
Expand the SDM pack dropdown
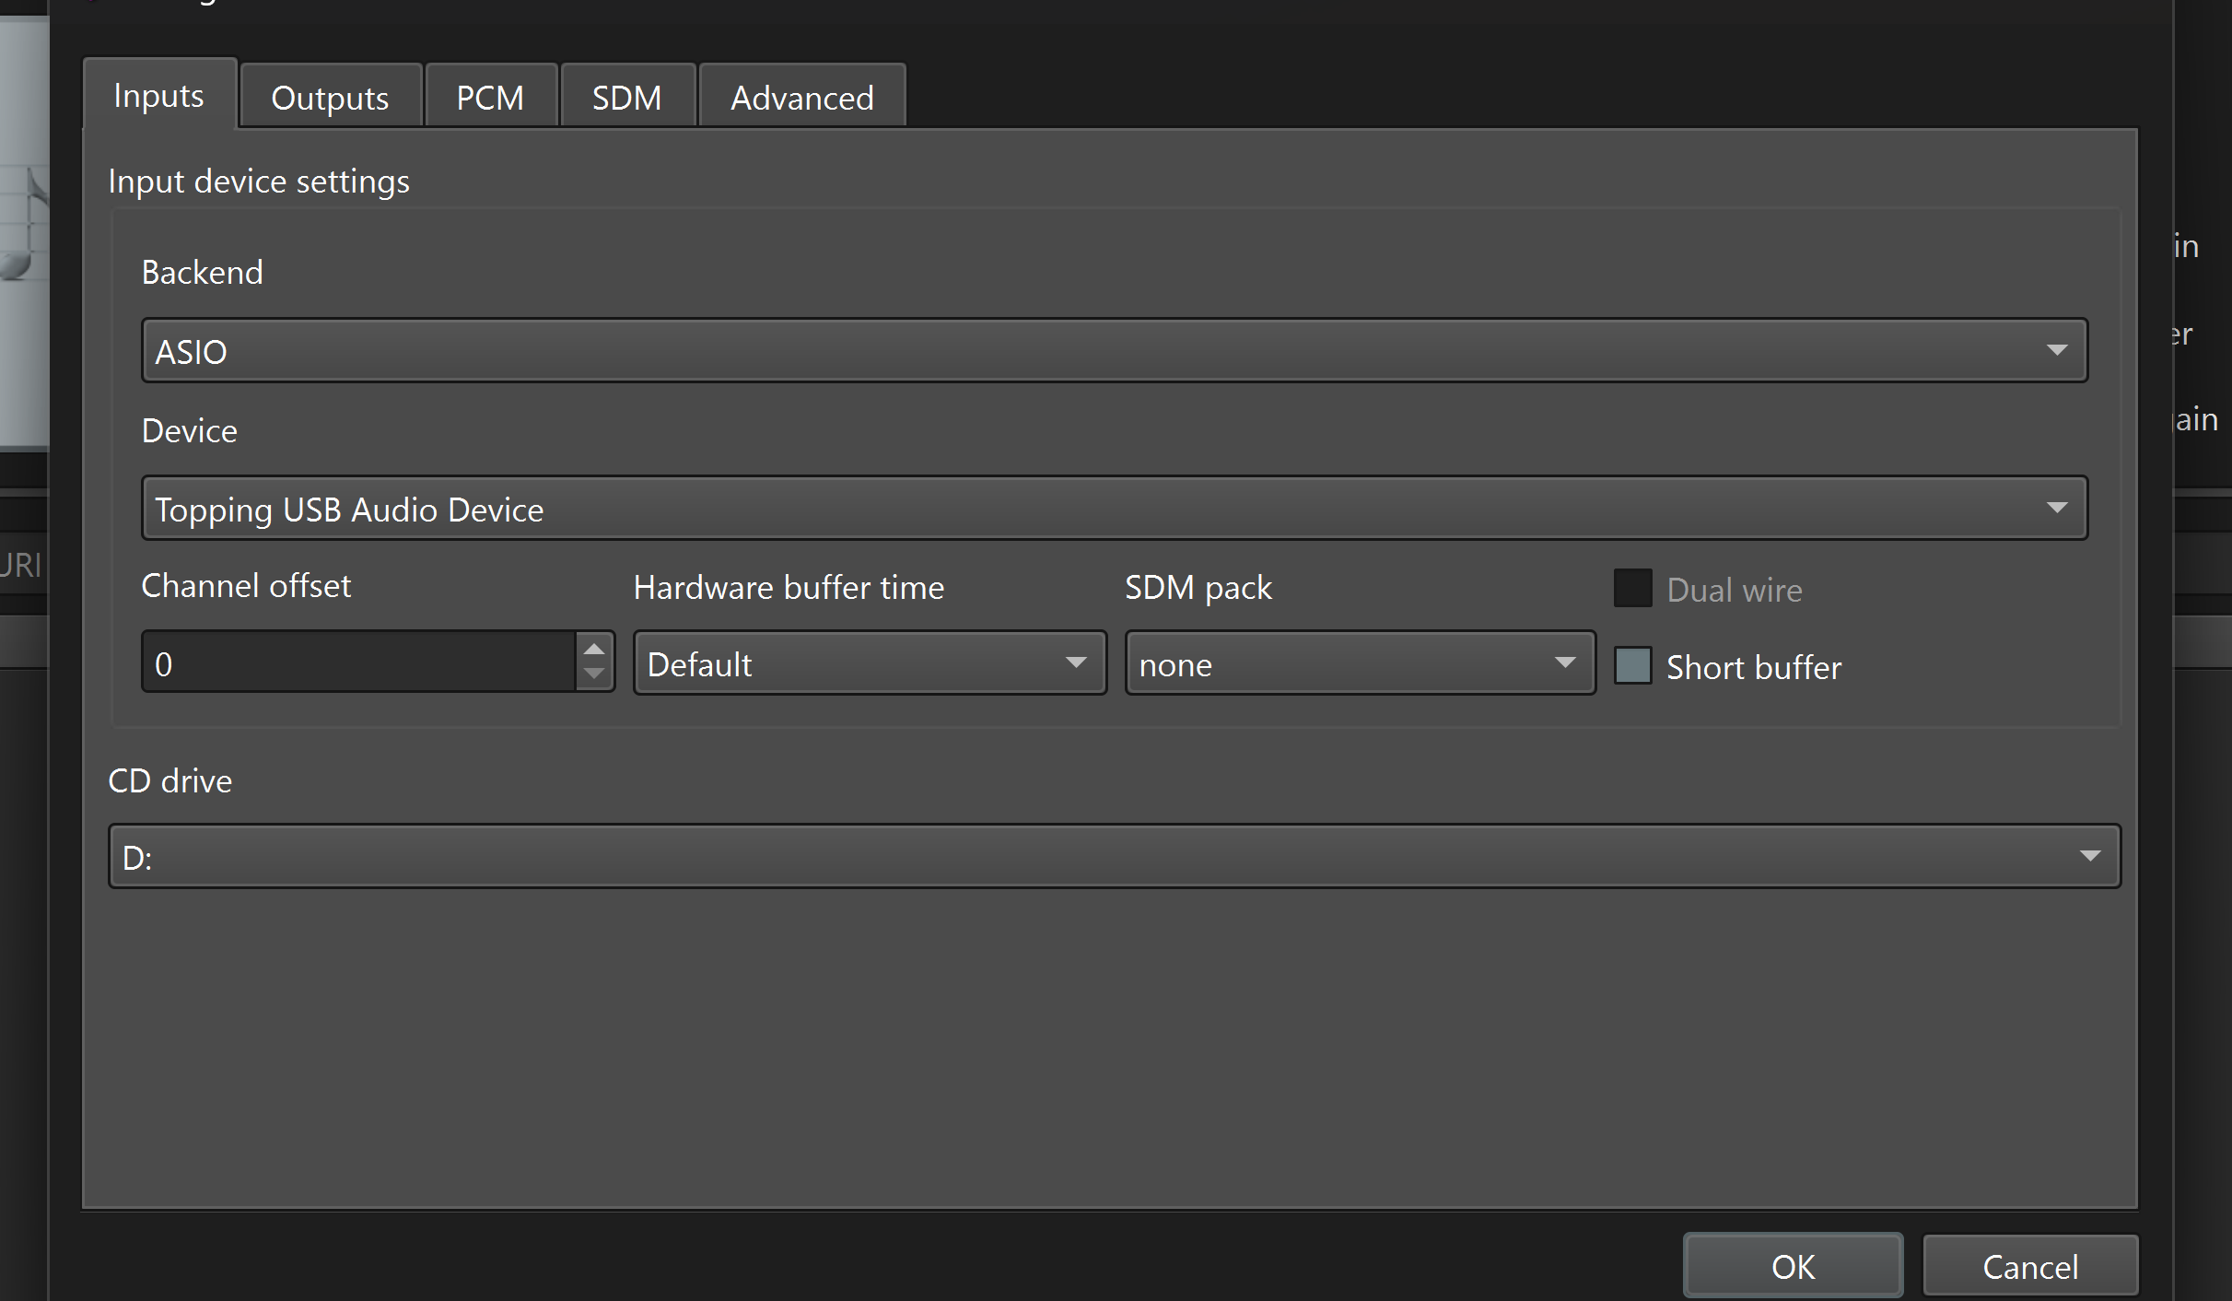tap(1360, 663)
